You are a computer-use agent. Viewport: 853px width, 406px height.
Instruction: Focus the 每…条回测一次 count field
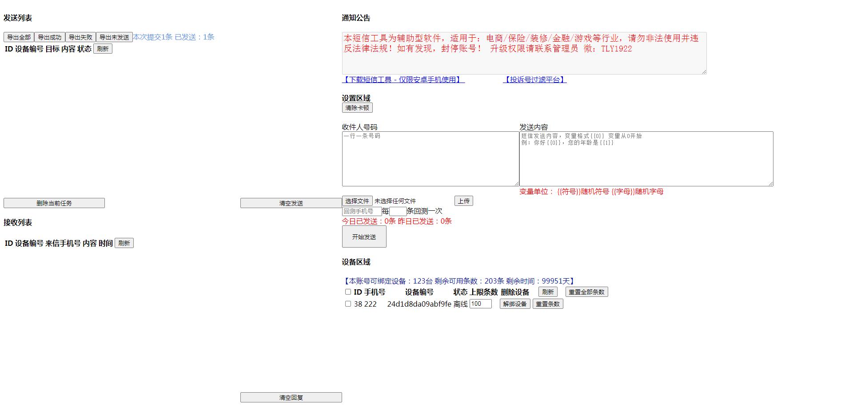point(398,211)
